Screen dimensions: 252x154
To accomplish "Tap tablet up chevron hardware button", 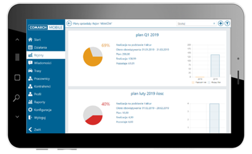I will point(17,39).
